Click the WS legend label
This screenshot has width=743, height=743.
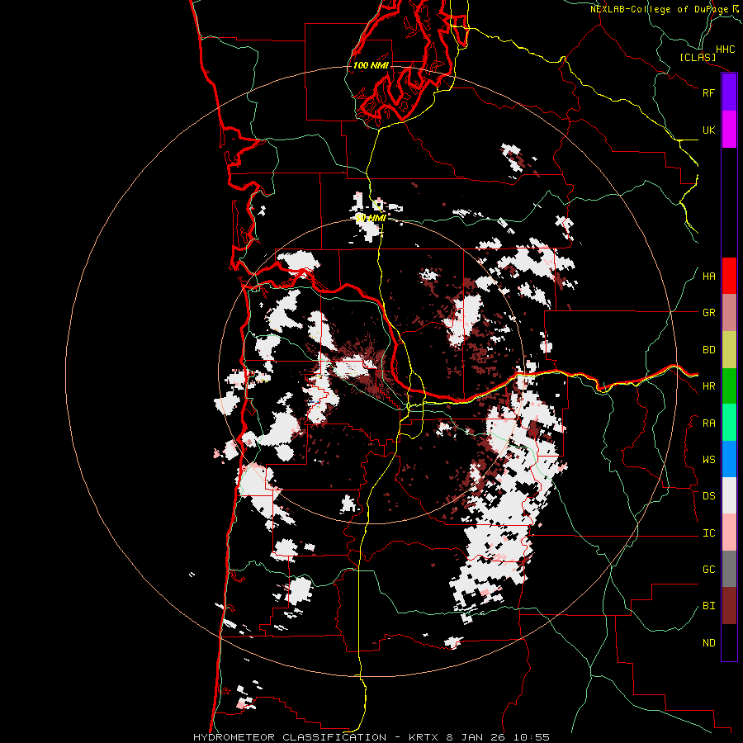[x=708, y=460]
